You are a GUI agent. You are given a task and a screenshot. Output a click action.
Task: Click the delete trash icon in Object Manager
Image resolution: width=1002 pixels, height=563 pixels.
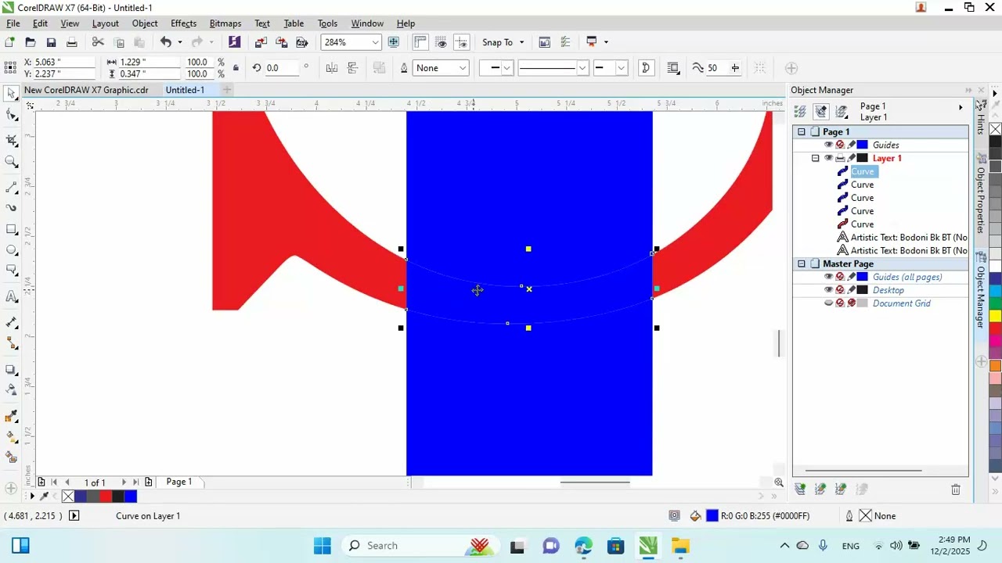(x=956, y=489)
